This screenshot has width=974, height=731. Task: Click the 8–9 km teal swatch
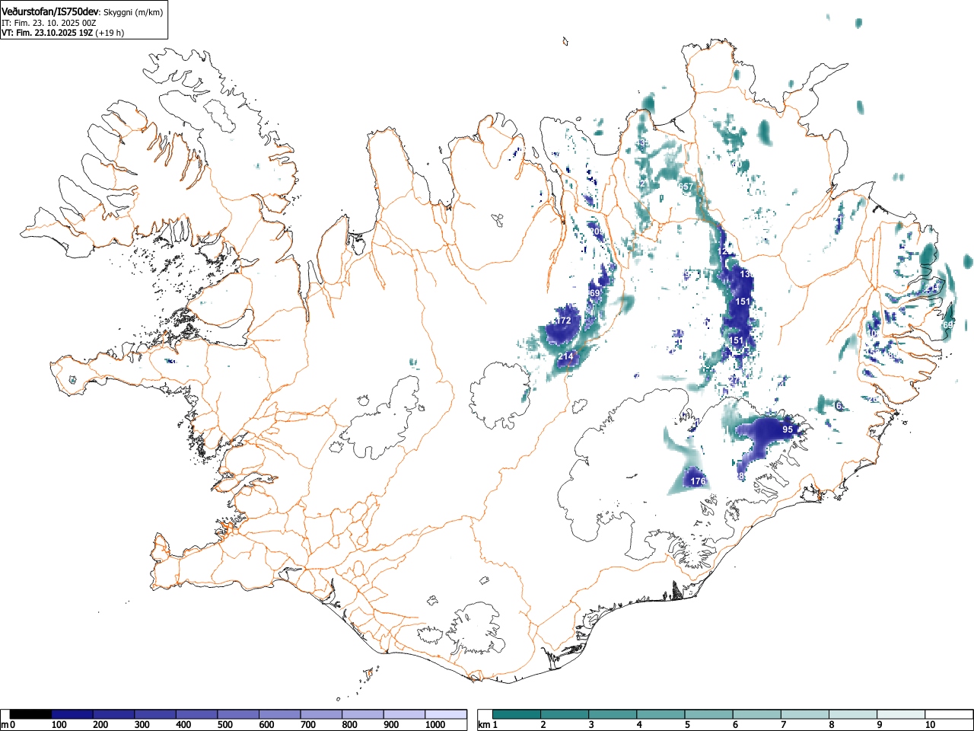click(852, 714)
